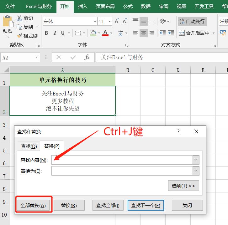Click the 全部替换(A) button
The width and height of the screenshot is (228, 225).
click(33, 205)
